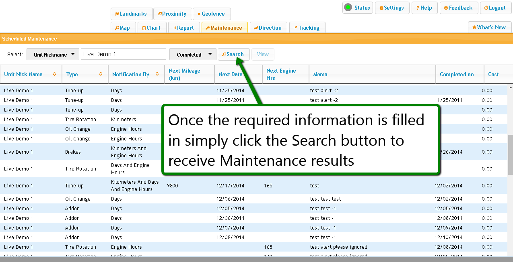Image resolution: width=513 pixels, height=262 pixels.
Task: Open Settings with the gear icon
Action: pos(391,8)
